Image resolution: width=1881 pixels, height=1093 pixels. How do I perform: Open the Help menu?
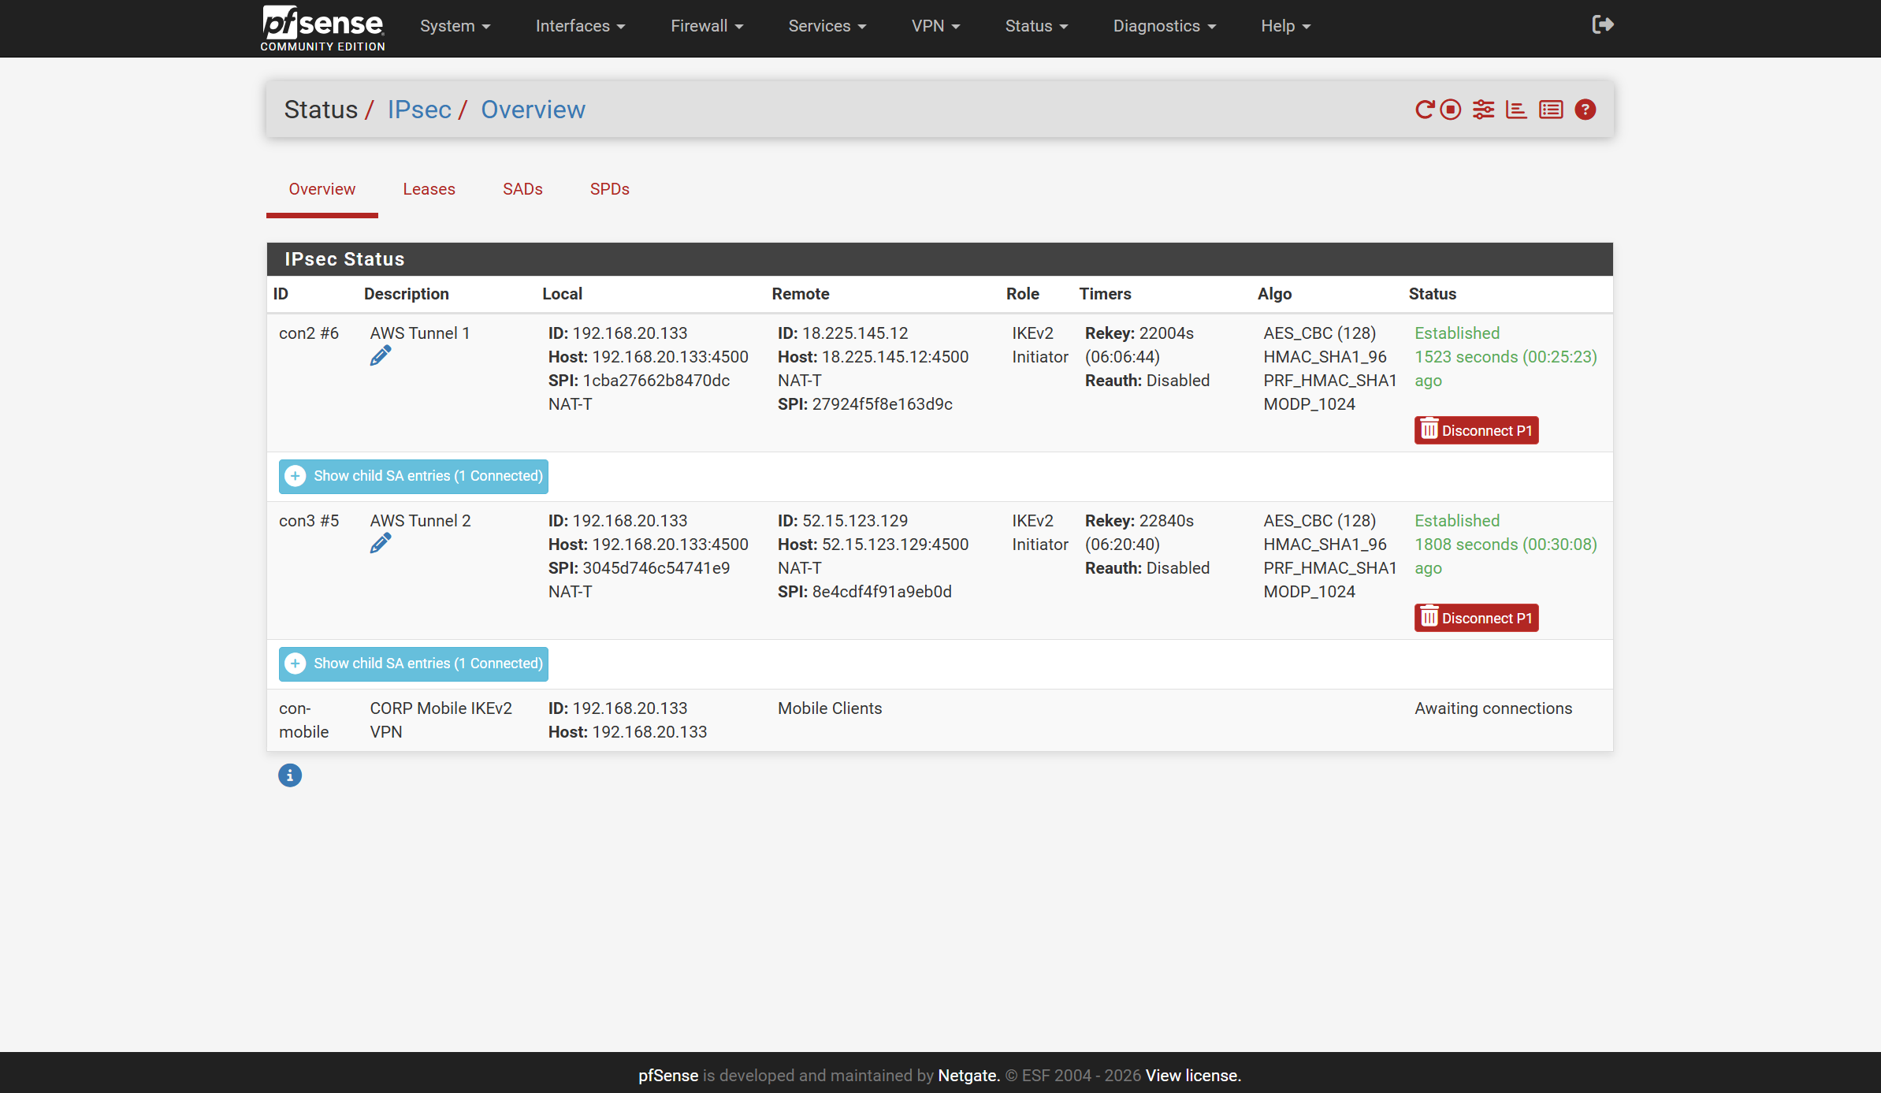point(1285,26)
